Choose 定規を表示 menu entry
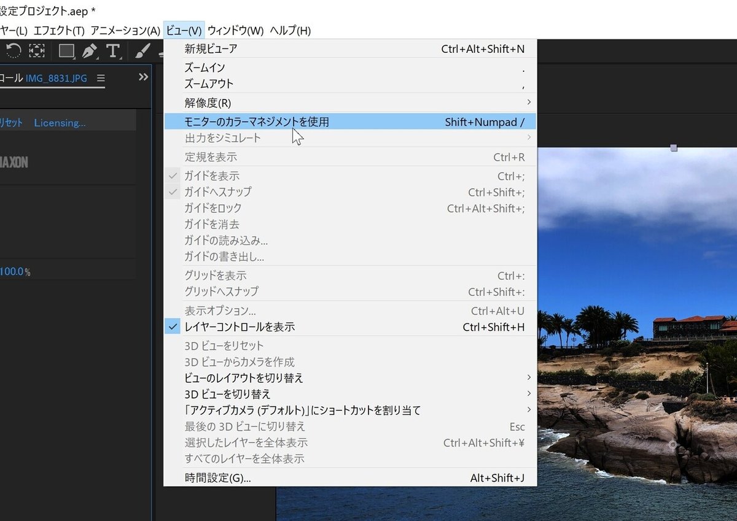 (x=350, y=157)
